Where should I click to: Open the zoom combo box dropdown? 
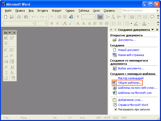94,17
